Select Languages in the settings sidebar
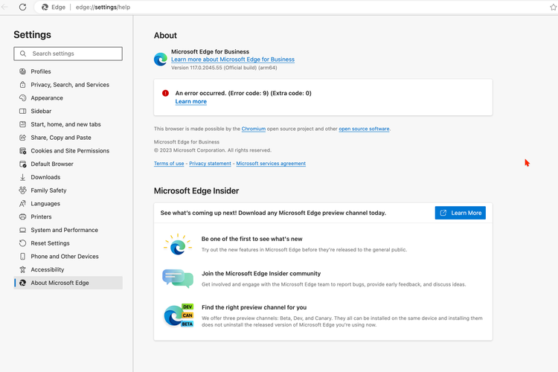Viewport: 558px width, 372px height. coord(45,204)
